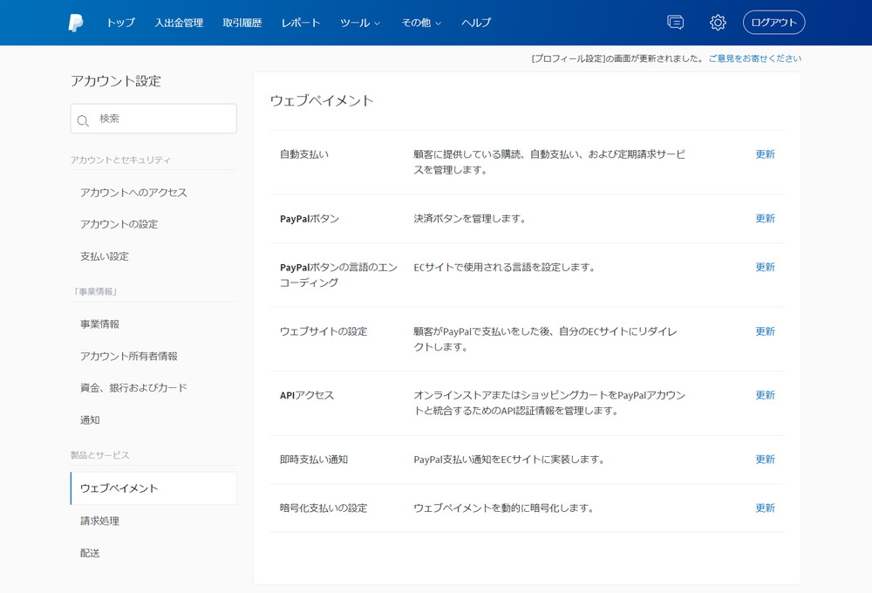This screenshot has height=593, width=872.
Task: Click the 即時支払い通知 row label
Action: pos(314,459)
